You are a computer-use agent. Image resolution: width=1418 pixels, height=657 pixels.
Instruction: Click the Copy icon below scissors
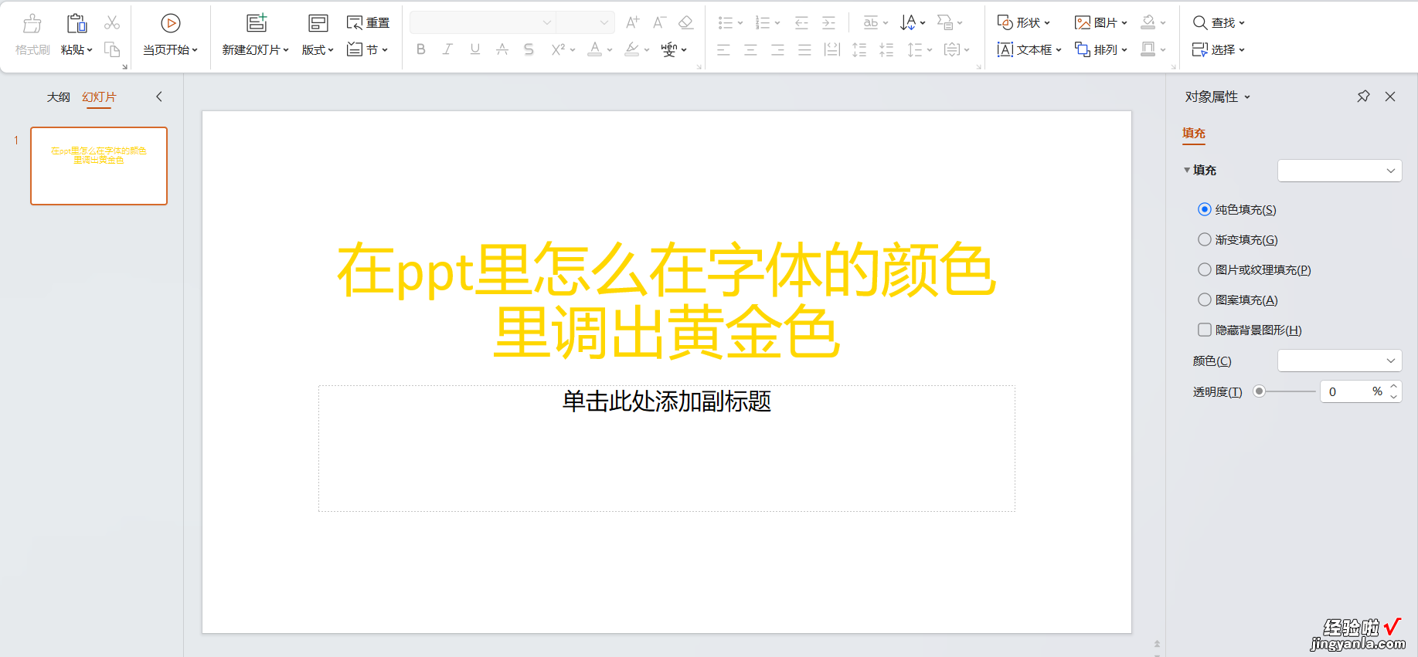[112, 49]
